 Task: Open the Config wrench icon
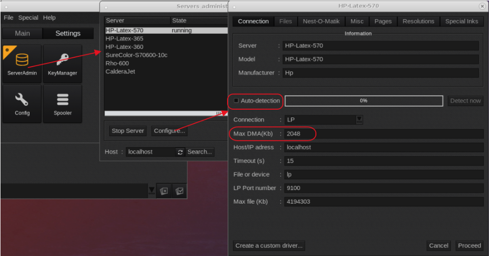(22, 103)
